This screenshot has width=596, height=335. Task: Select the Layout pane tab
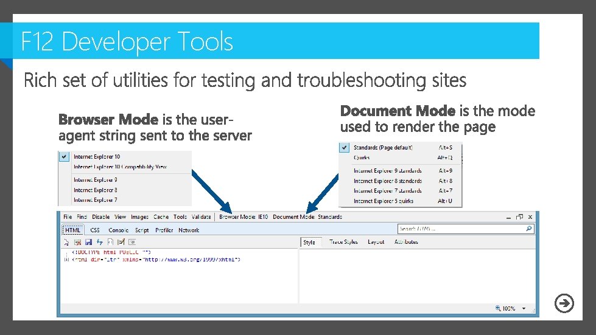pos(376,241)
